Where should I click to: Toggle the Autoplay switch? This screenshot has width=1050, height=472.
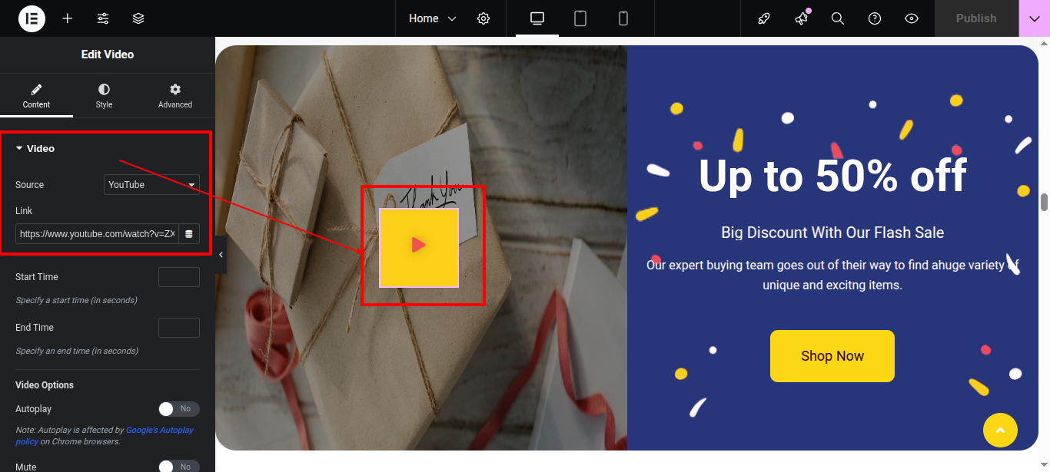coord(179,409)
